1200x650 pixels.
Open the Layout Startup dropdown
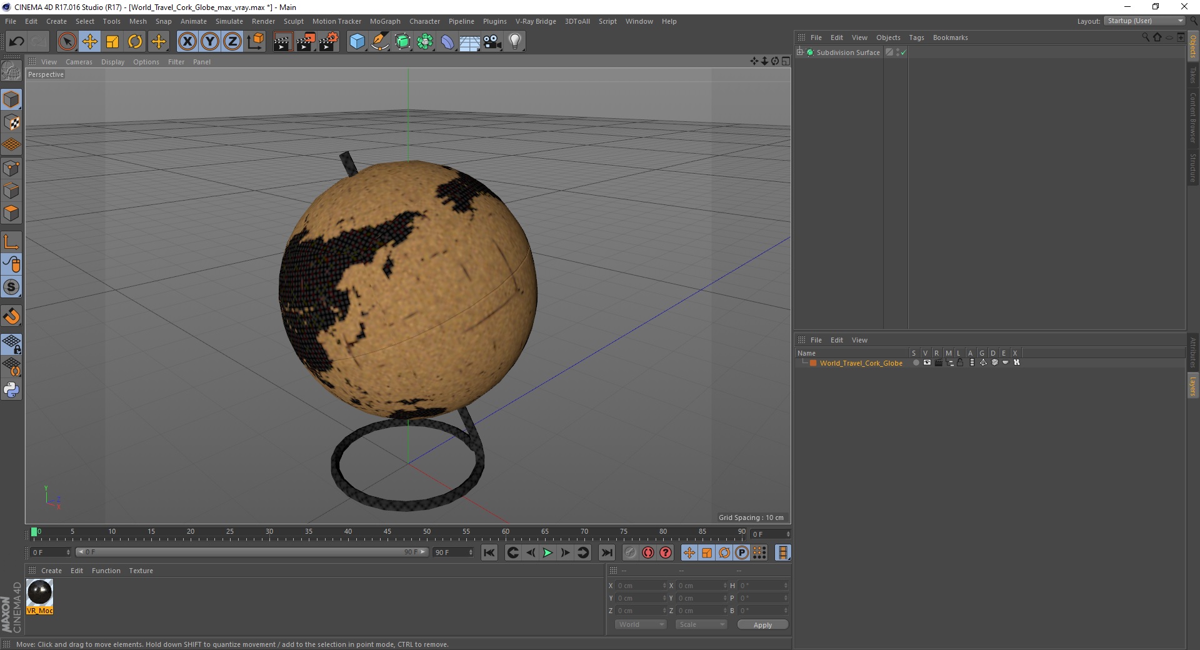pyautogui.click(x=1145, y=21)
